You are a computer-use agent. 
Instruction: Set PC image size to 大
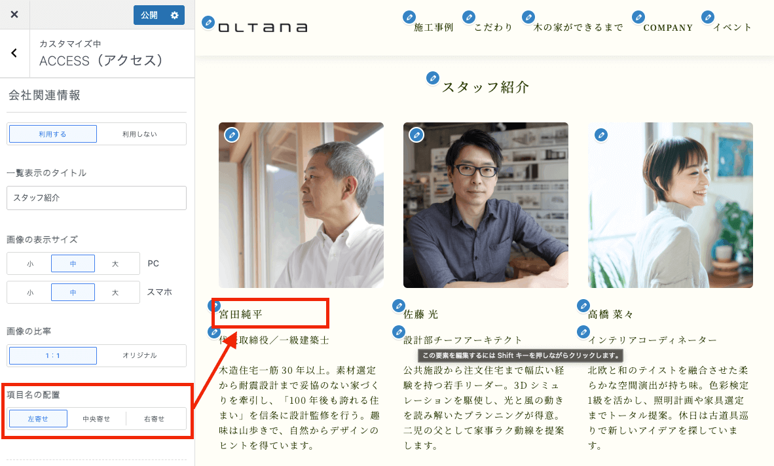(x=115, y=264)
